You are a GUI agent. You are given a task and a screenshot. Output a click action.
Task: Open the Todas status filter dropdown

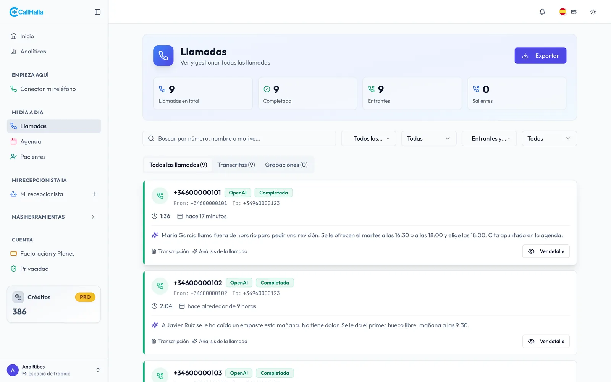(429, 139)
